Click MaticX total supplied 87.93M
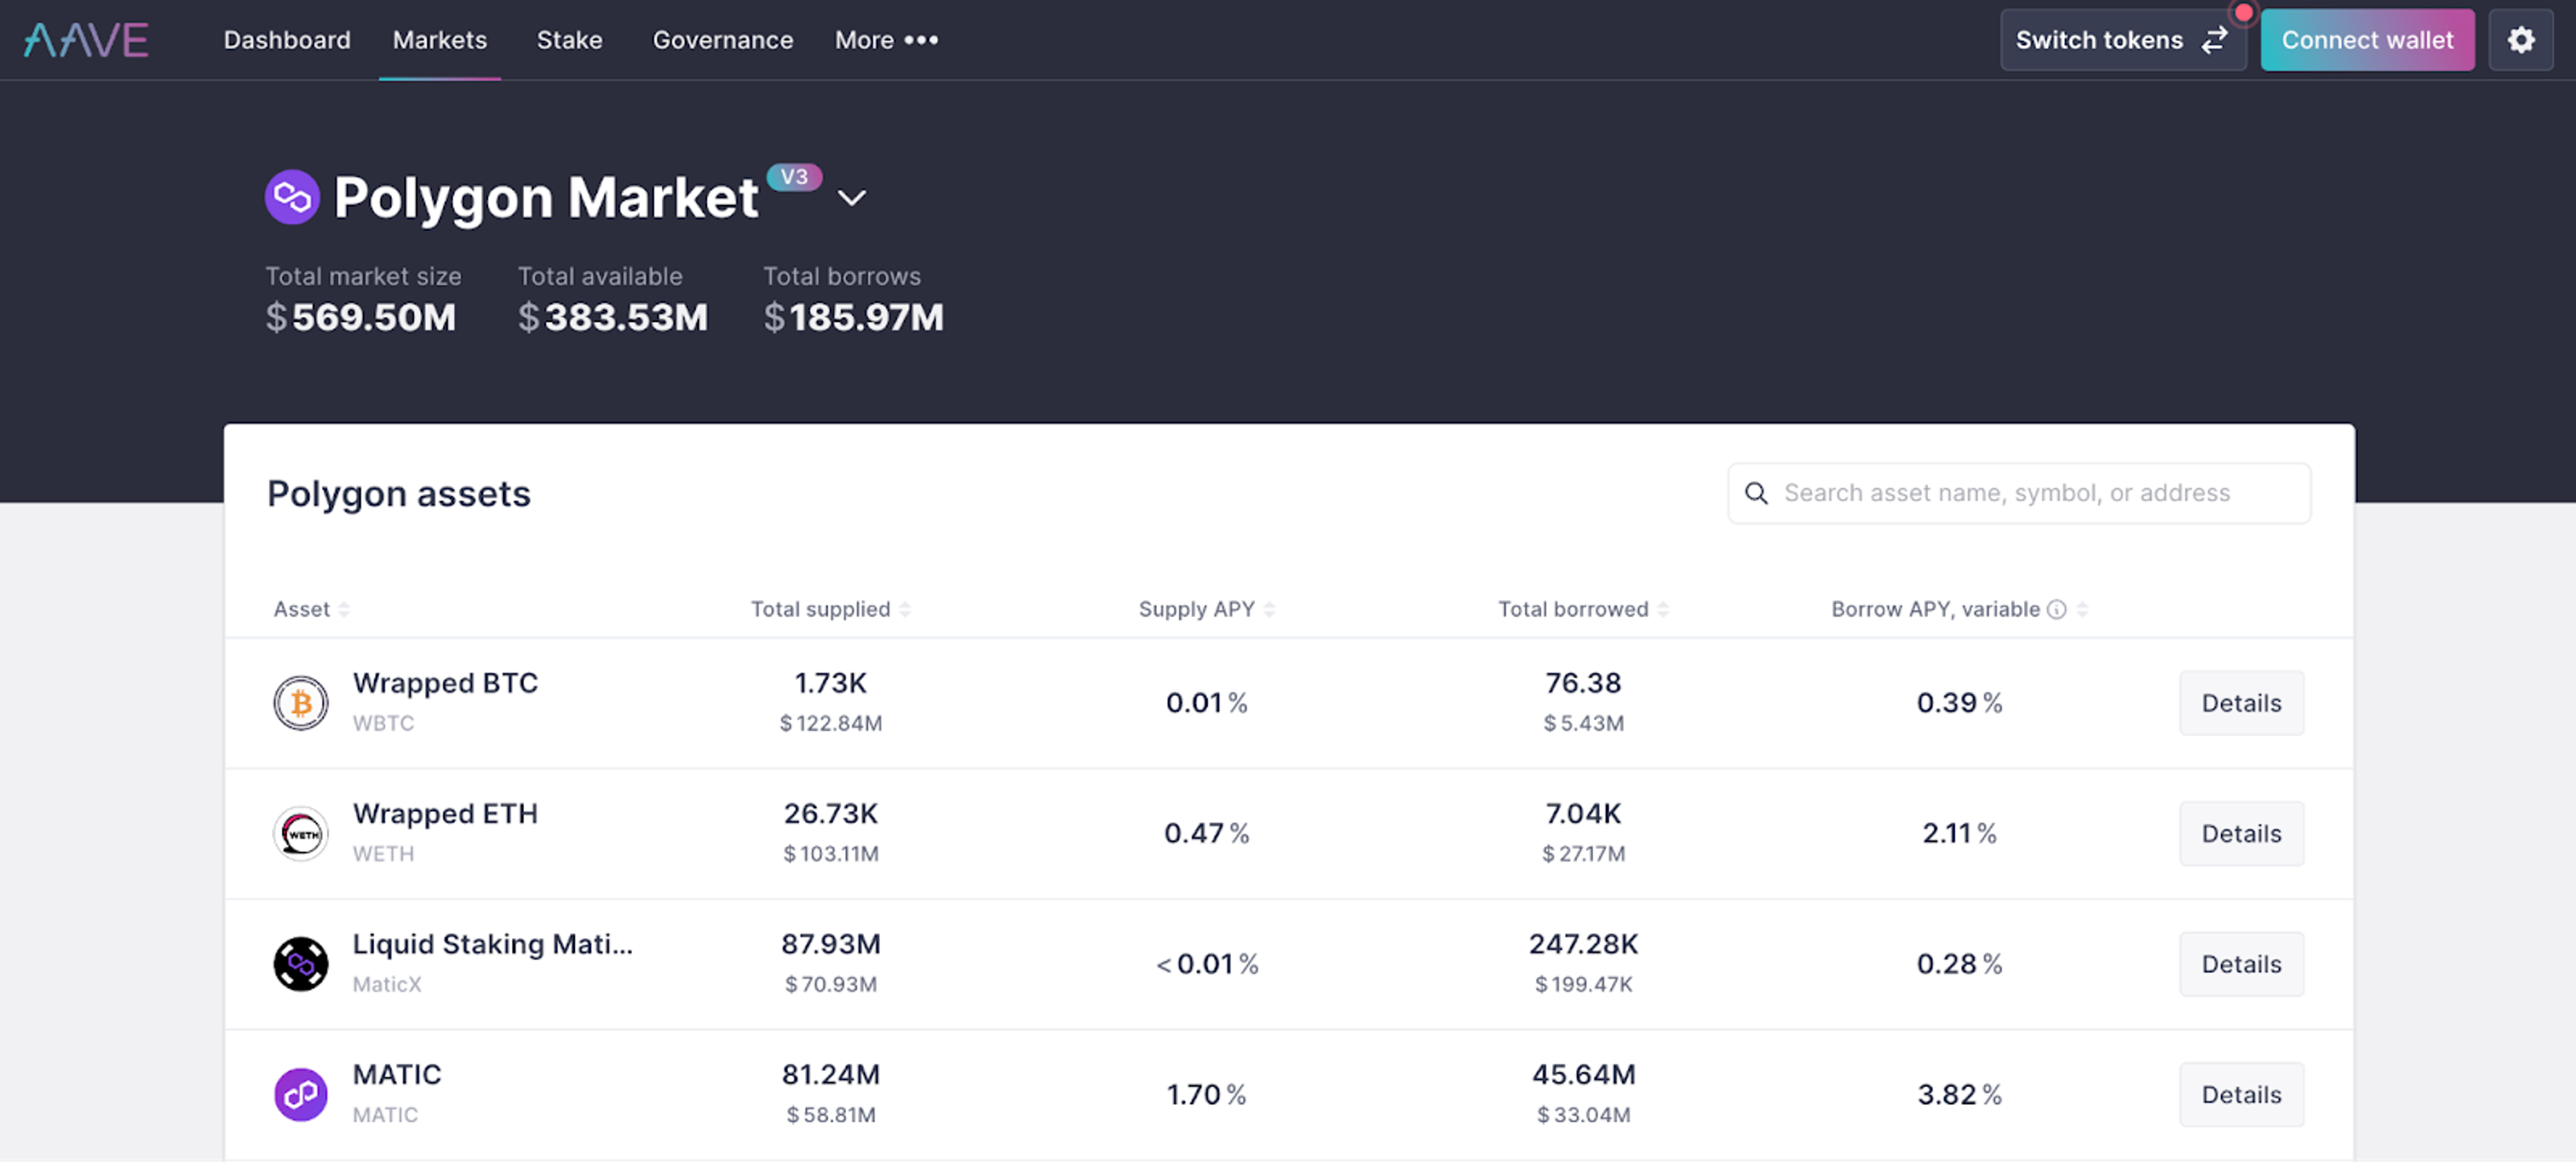 point(831,944)
